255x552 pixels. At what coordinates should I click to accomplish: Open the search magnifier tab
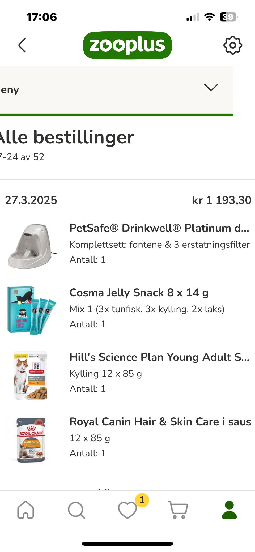coord(76,510)
